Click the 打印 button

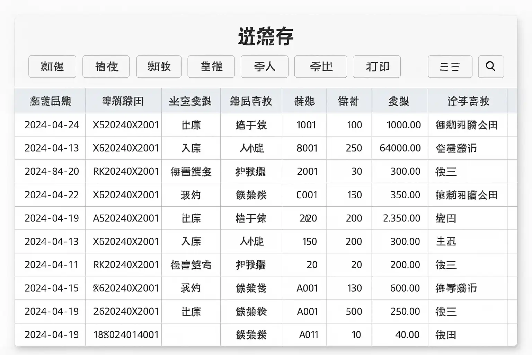click(x=377, y=67)
